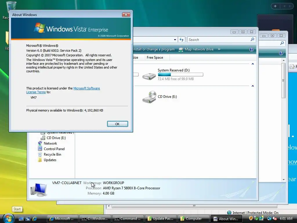Switch to the Update Pac... taskbar button
Image resolution: width=297 pixels, height=223 pixels.
[x=161, y=219]
